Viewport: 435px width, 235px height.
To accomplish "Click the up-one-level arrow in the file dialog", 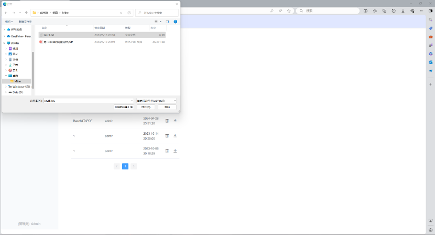I will (26, 12).
